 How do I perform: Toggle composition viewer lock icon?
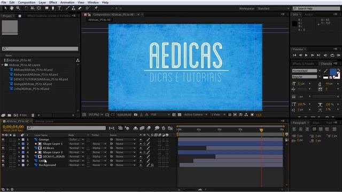point(89,14)
